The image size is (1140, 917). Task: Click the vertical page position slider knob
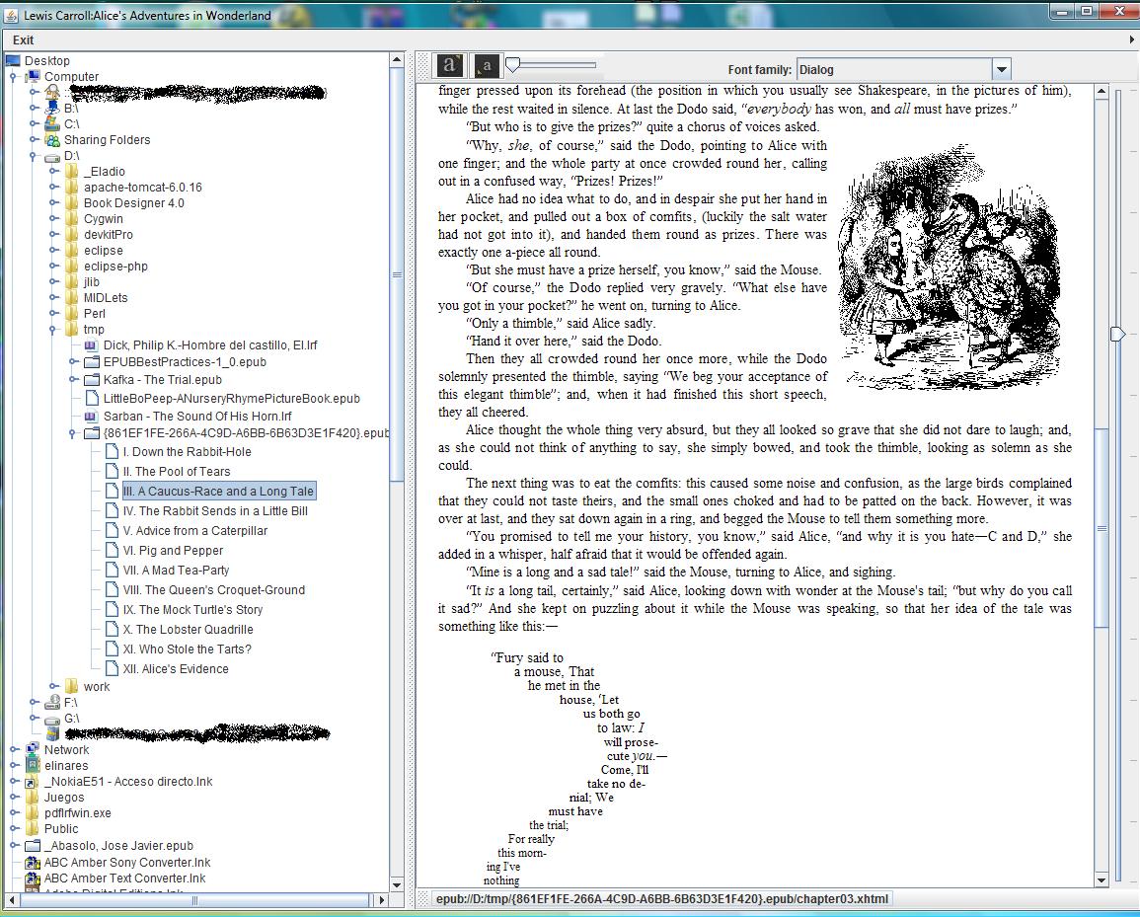pos(1117,334)
